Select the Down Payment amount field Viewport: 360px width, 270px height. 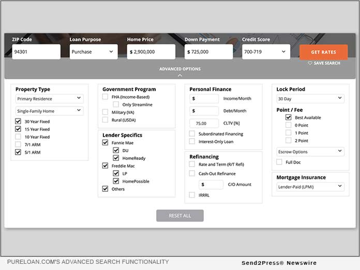point(208,52)
